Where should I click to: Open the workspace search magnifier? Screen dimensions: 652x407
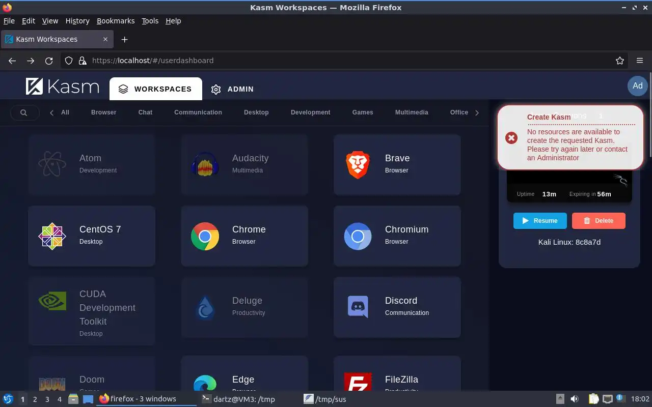23,112
